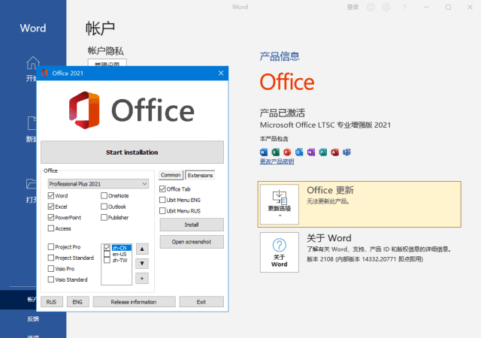481x338 pixels.
Task: Enable the Visio Standard checkbox
Action: (x=51, y=279)
